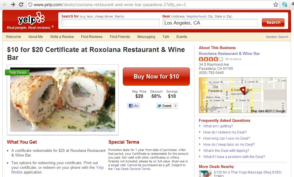Click the Search for input field
Screen dimensions: 294x177
[x=110, y=23]
